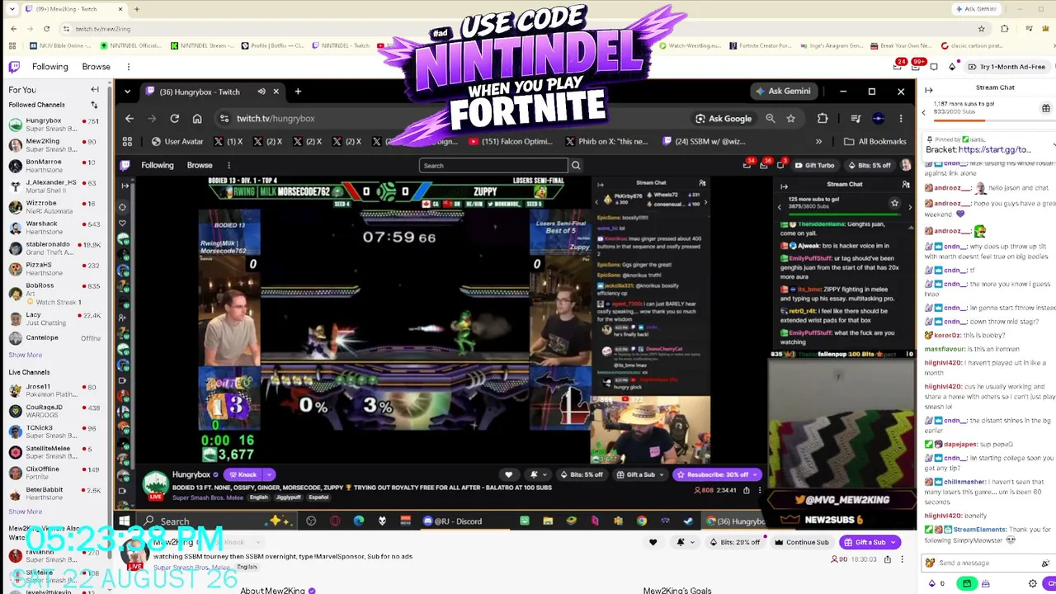Open File Explorer from the inner taskbar
Screen dimensions: 1056x594
click(548, 521)
